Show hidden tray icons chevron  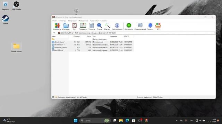point(177,121)
